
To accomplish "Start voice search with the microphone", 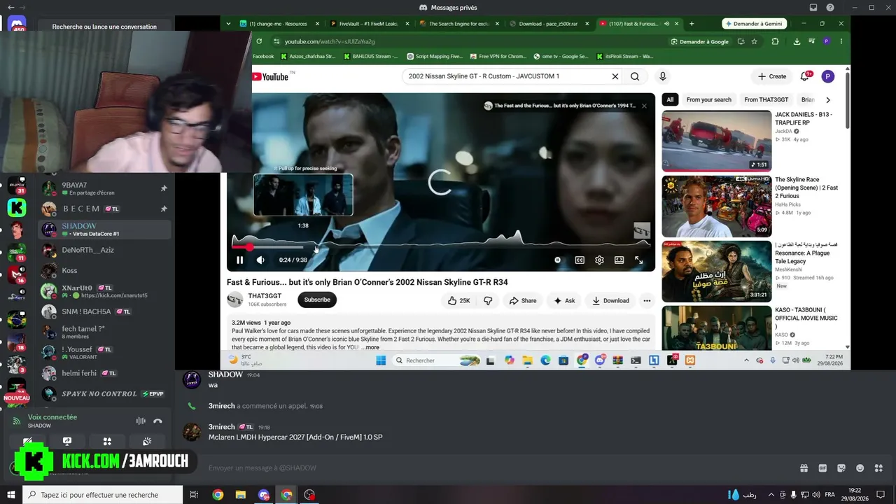I will pos(662,76).
